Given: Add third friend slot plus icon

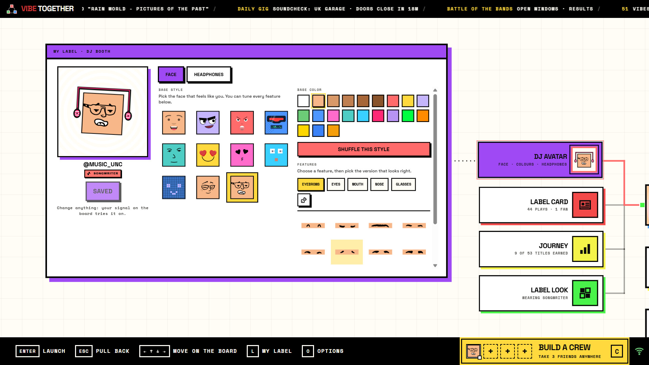Looking at the screenshot, I should [x=525, y=351].
